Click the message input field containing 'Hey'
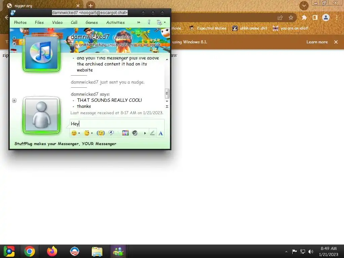344x258 pixels. pyautogui.click(x=117, y=124)
